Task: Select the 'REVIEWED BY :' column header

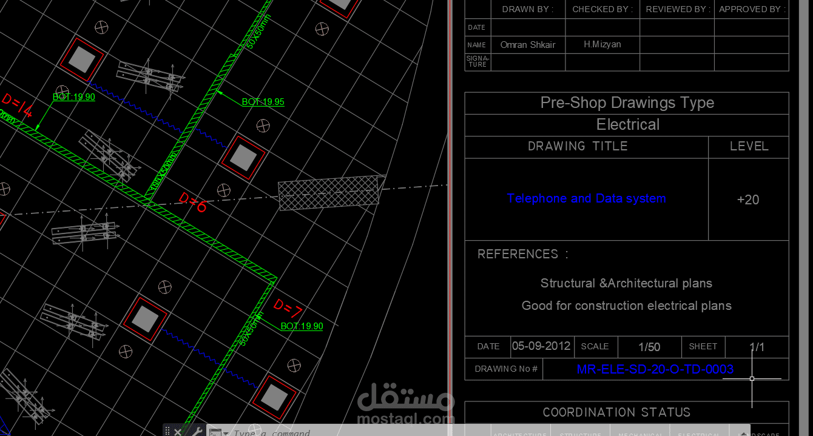Action: (x=677, y=9)
